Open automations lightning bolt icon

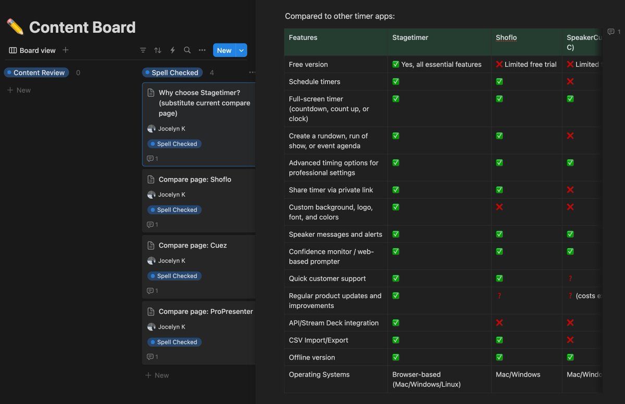click(x=172, y=51)
